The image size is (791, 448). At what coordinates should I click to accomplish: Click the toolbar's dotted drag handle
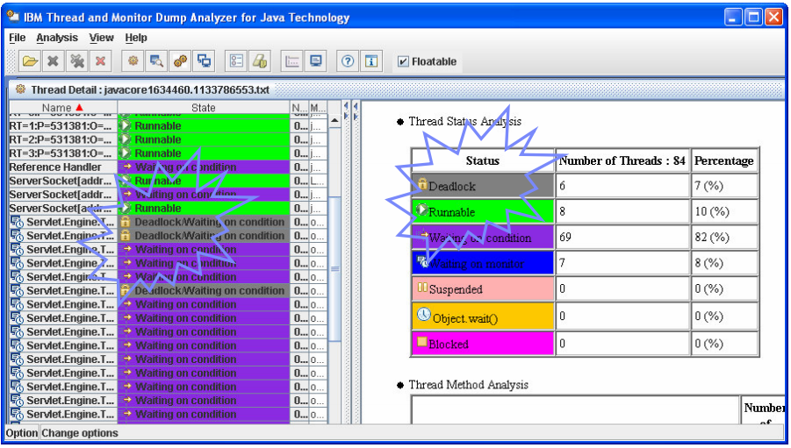[11, 61]
